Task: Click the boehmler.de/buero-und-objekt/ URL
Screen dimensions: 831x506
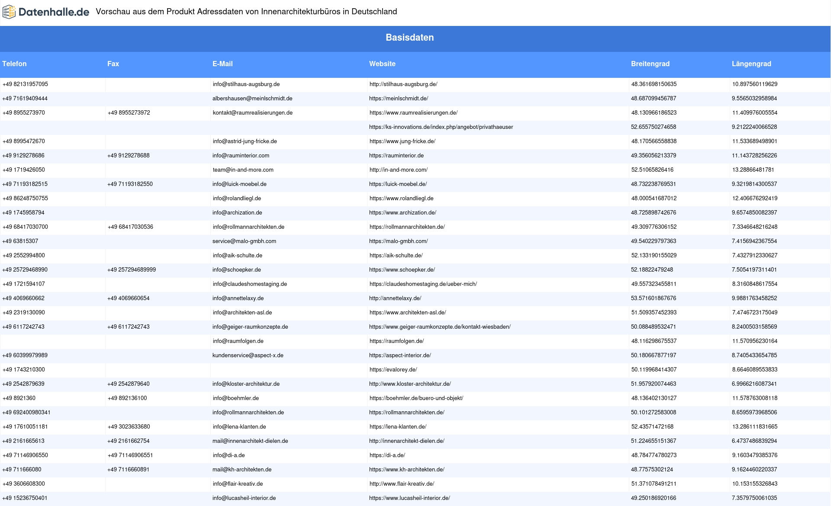Action: [416, 398]
